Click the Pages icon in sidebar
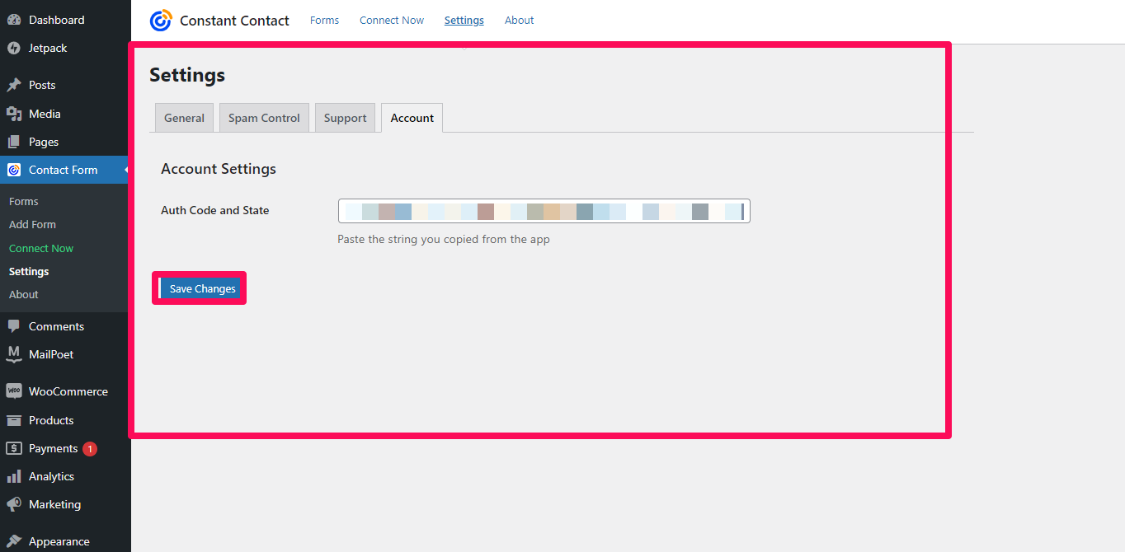The height and width of the screenshot is (552, 1125). pos(14,142)
